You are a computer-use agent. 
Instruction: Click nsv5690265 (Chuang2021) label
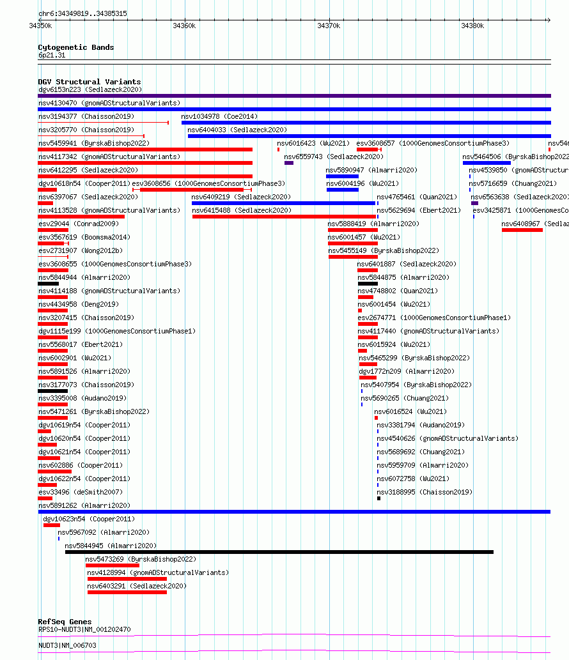405,399
